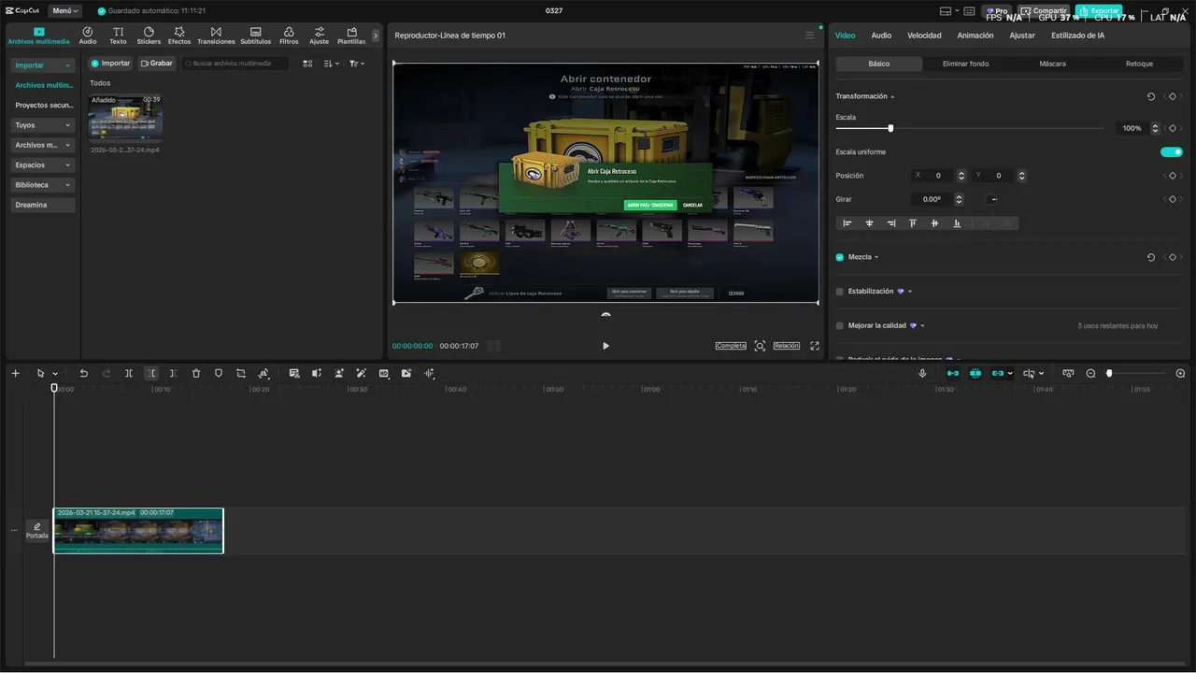Add a keyframe for Posición

click(1173, 176)
